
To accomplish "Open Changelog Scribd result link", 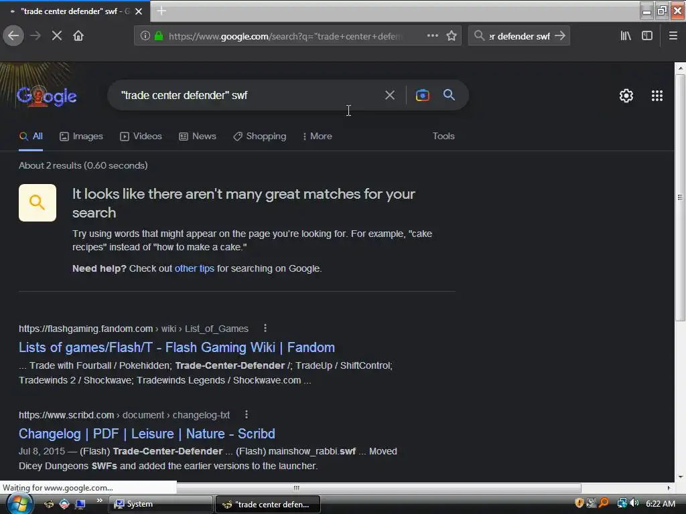I will 147,434.
